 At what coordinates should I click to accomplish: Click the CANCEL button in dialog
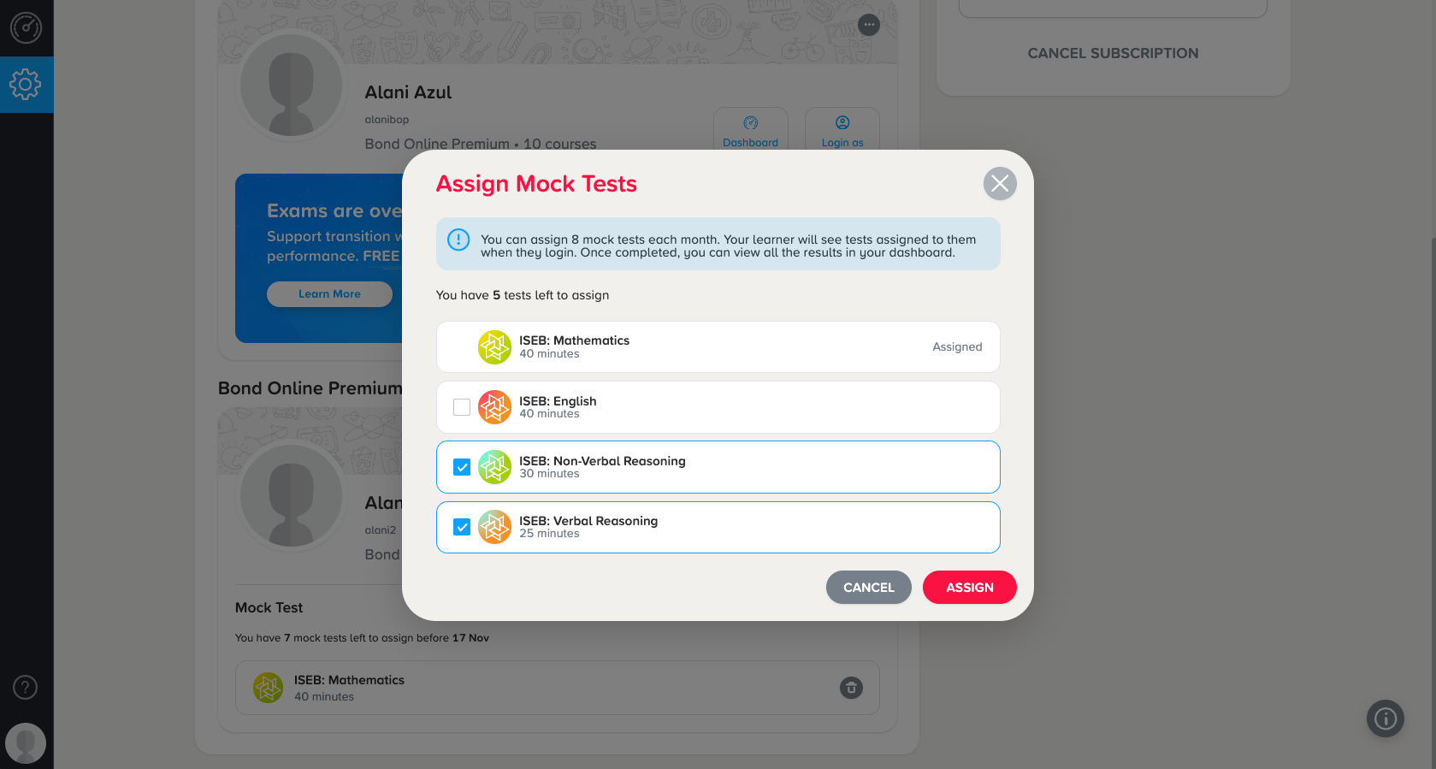869,587
